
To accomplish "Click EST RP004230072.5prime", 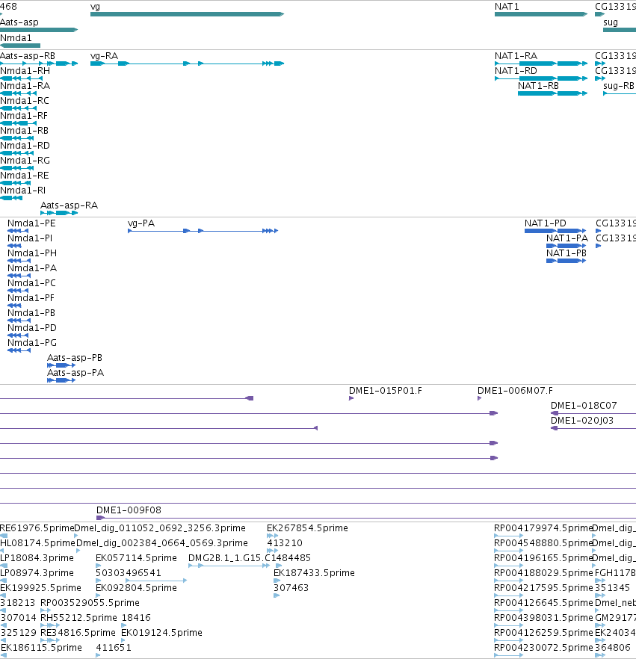I will [543, 648].
